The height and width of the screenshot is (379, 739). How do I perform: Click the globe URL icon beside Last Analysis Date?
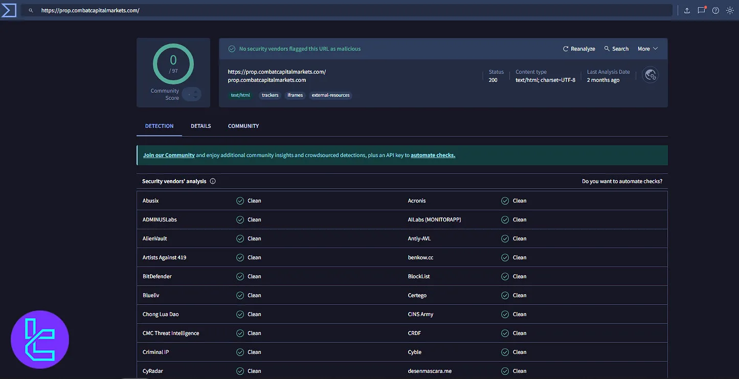650,75
